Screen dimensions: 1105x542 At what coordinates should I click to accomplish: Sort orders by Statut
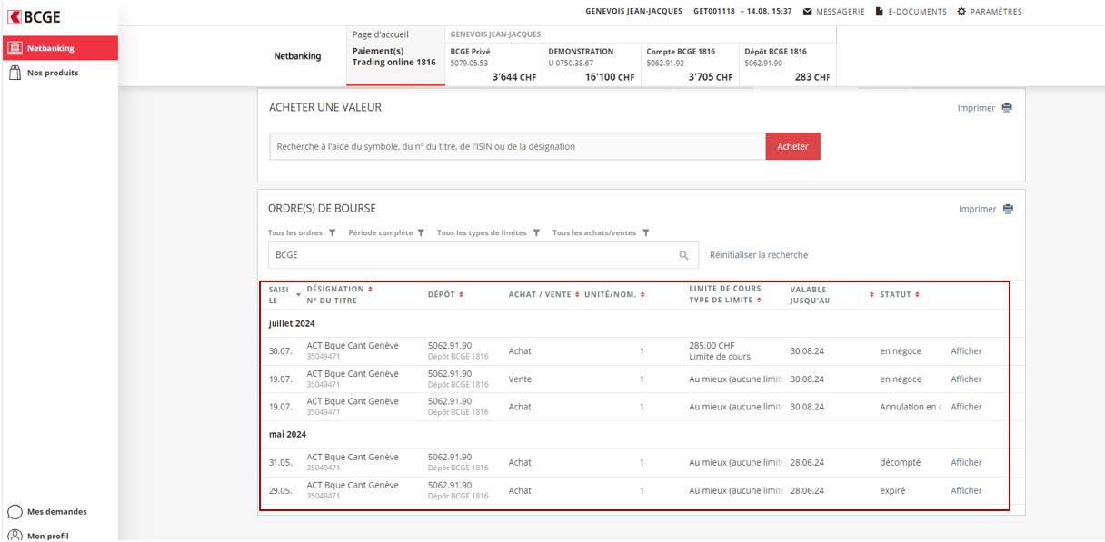point(900,294)
